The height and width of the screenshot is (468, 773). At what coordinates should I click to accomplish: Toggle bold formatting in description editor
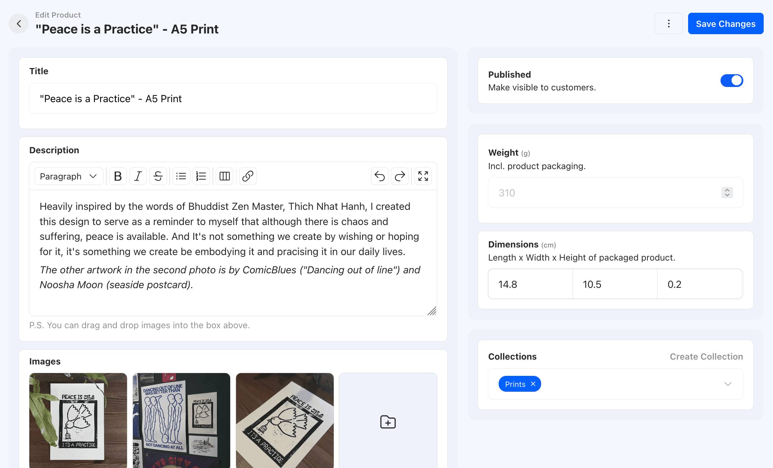point(118,176)
